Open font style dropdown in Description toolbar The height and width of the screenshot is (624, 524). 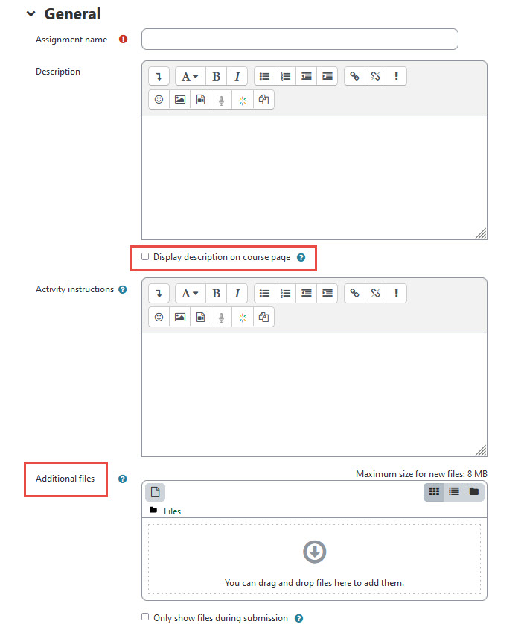point(190,76)
